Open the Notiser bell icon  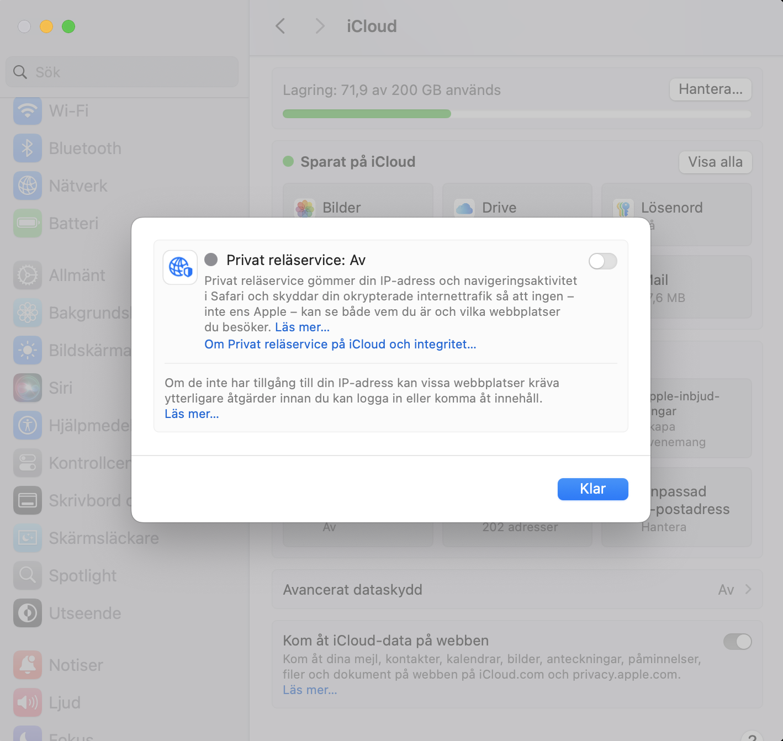(28, 665)
